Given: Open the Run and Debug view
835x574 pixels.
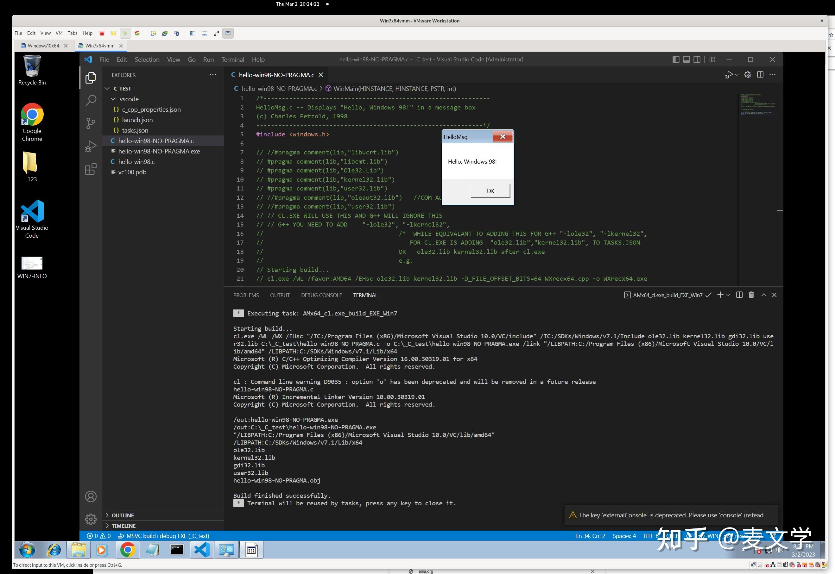Looking at the screenshot, I should (x=91, y=146).
